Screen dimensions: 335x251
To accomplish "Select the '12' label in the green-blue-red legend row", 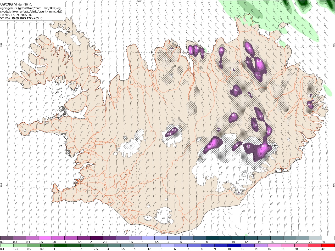I will click(243, 249).
